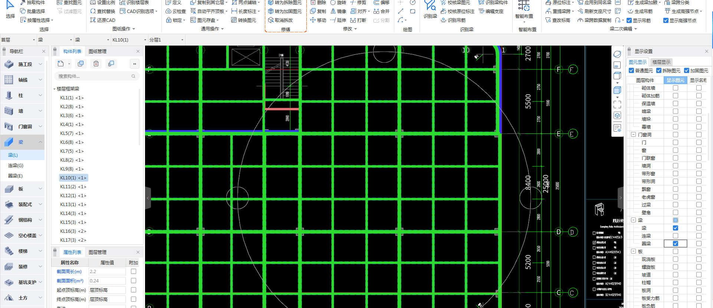Image resolution: width=713 pixels, height=308 pixels.
Task: Toggle the 显示吊筋 checkbox
Action: point(630,20)
